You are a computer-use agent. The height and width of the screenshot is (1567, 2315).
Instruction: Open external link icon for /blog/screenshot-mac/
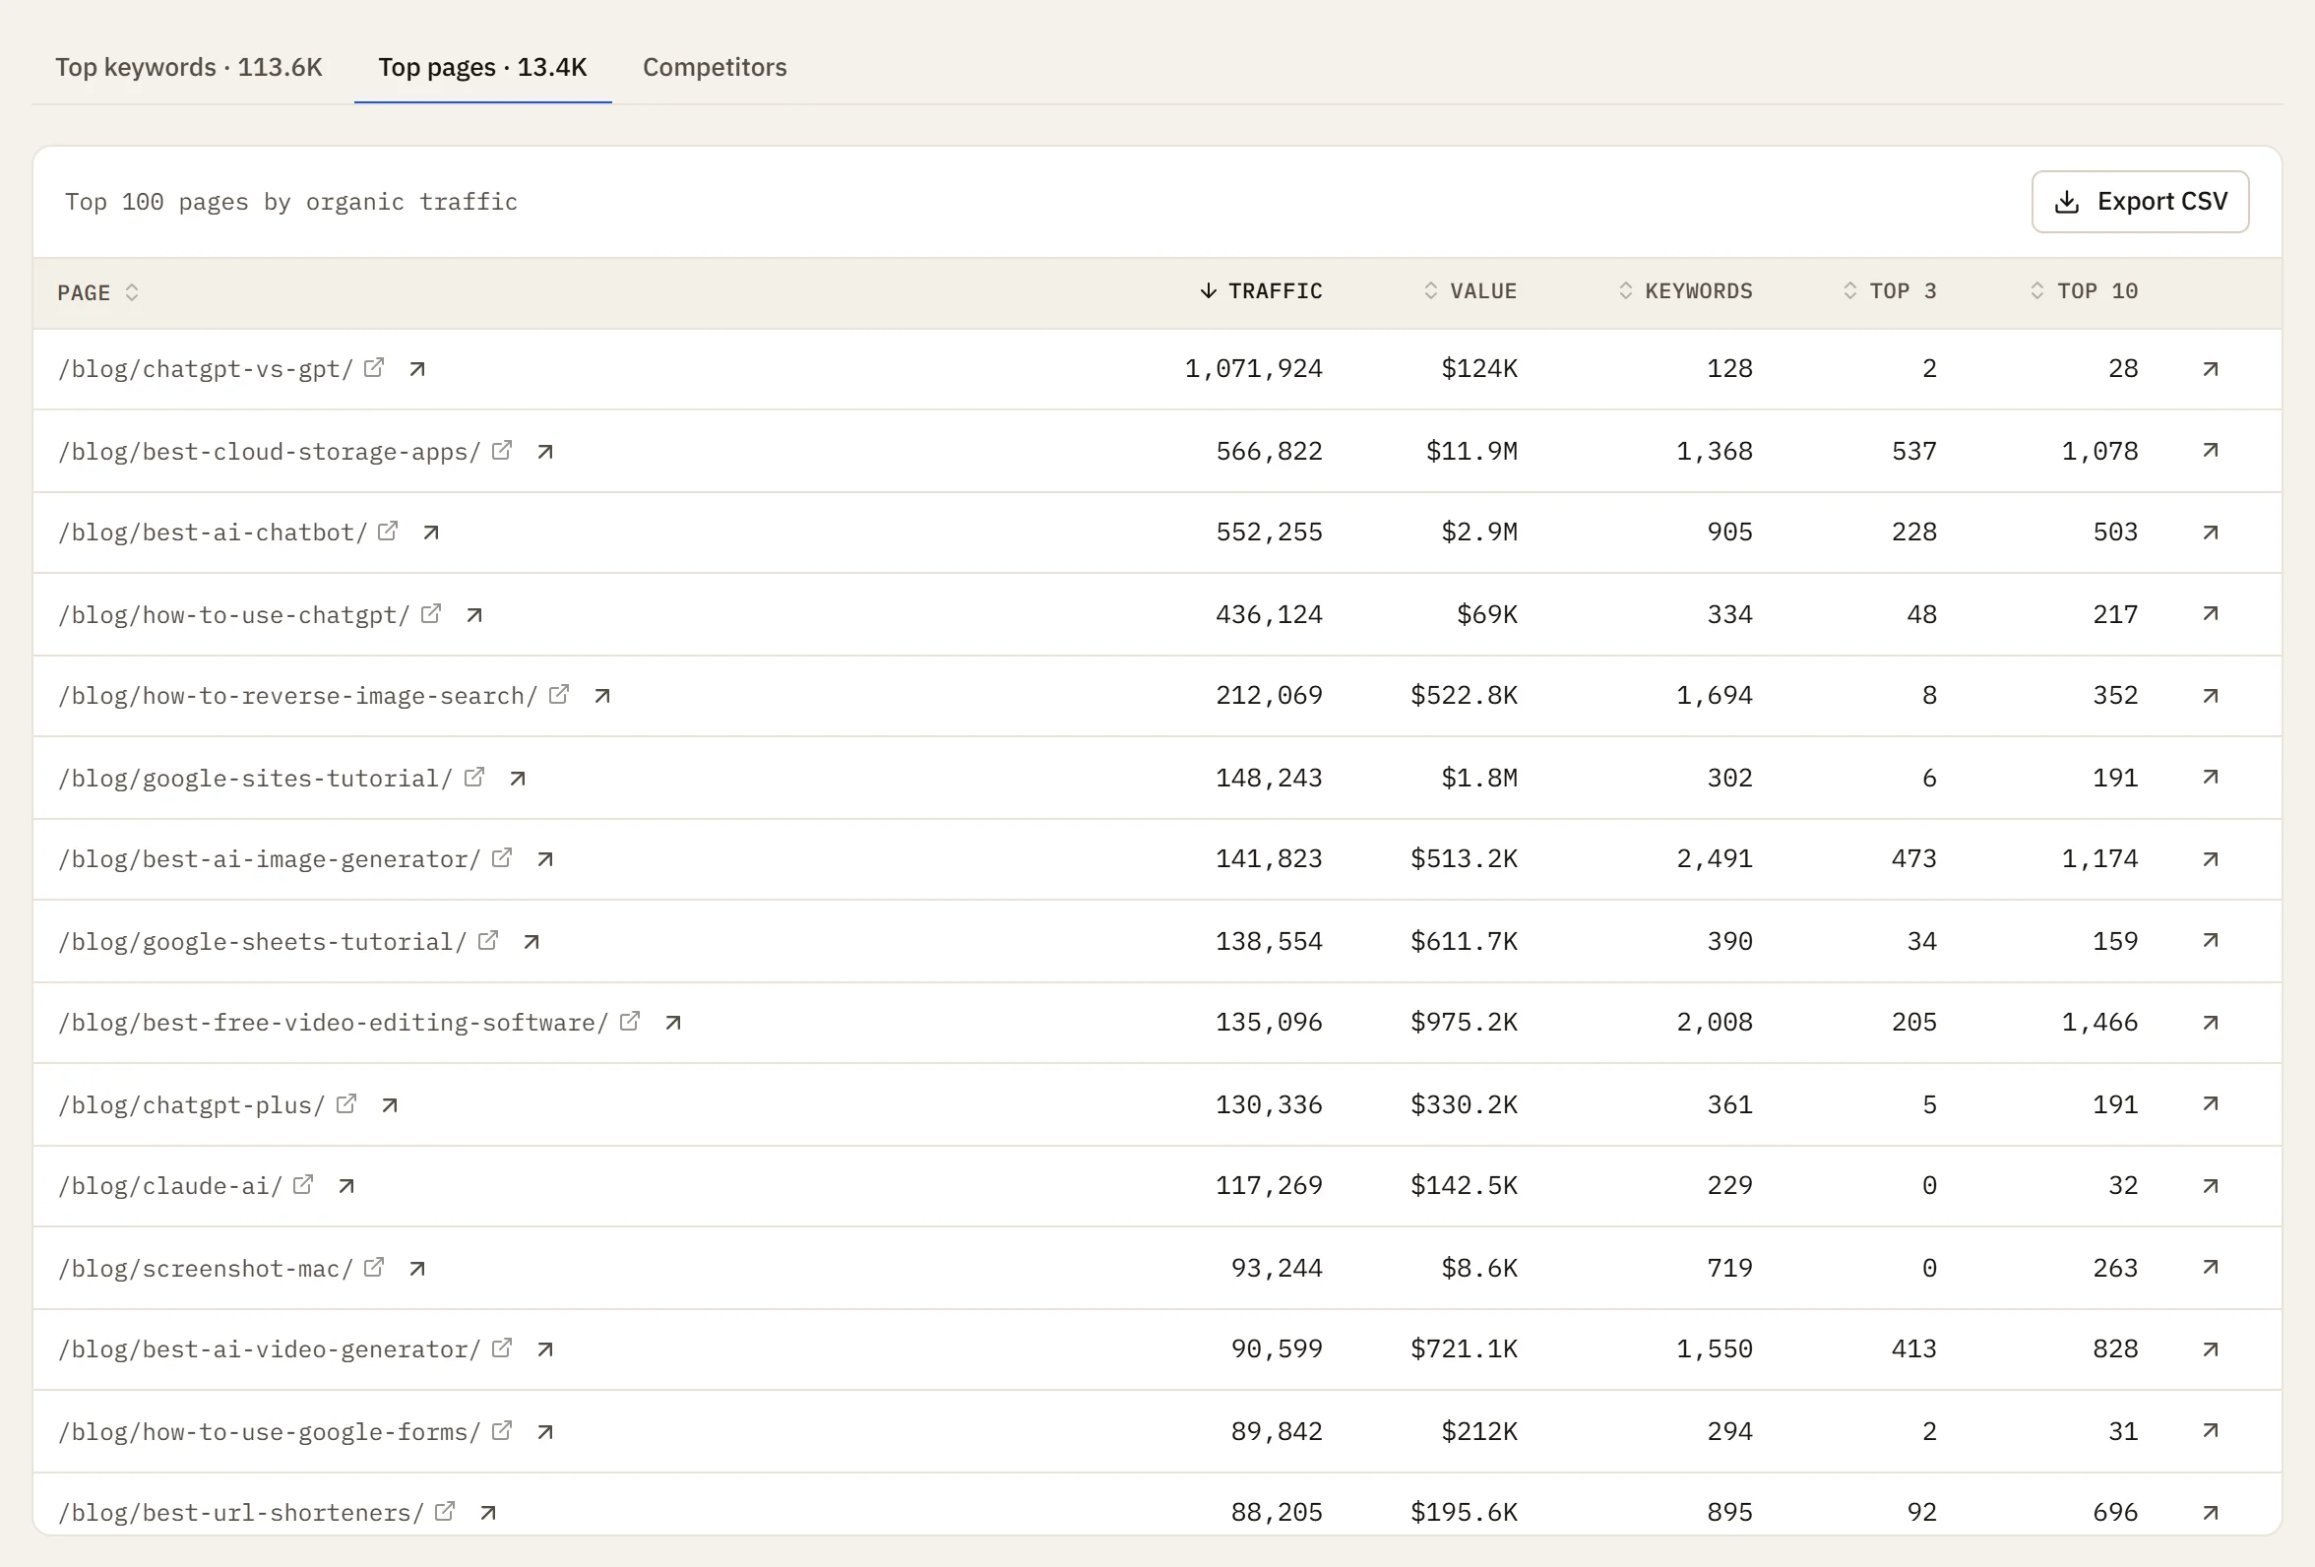(x=374, y=1267)
